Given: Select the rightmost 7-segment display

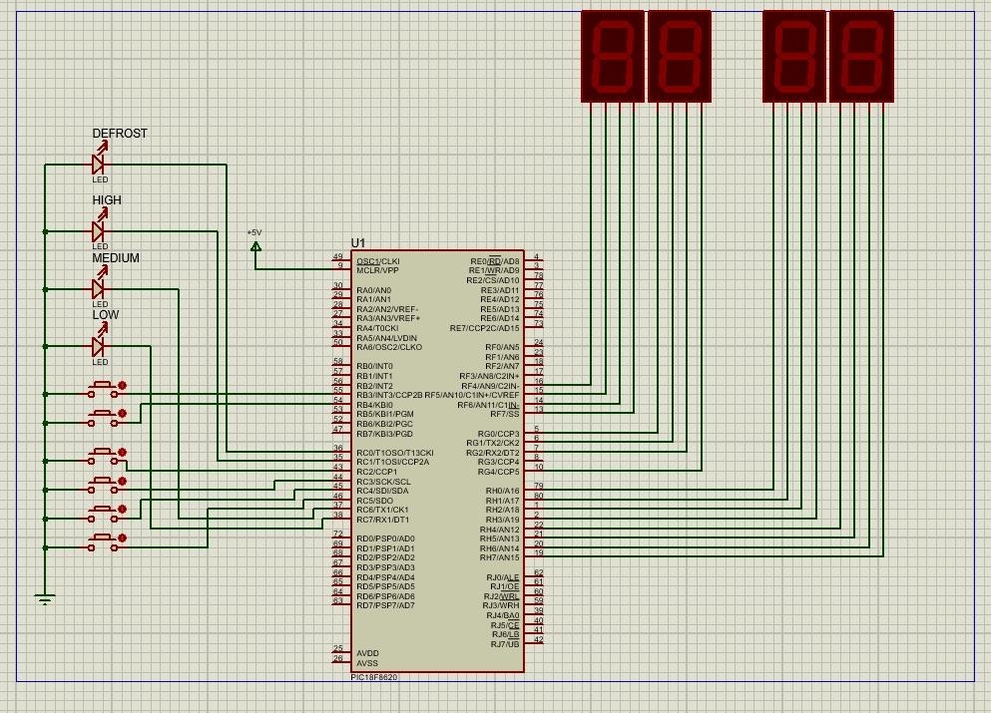Looking at the screenshot, I should point(862,56).
